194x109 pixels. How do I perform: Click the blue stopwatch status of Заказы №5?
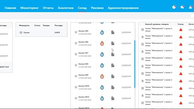(102, 32)
